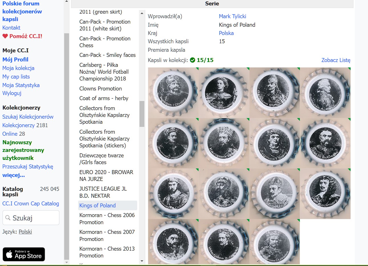368x266 pixels.
Task: Click the magnifier icon in search box
Action: click(8, 218)
